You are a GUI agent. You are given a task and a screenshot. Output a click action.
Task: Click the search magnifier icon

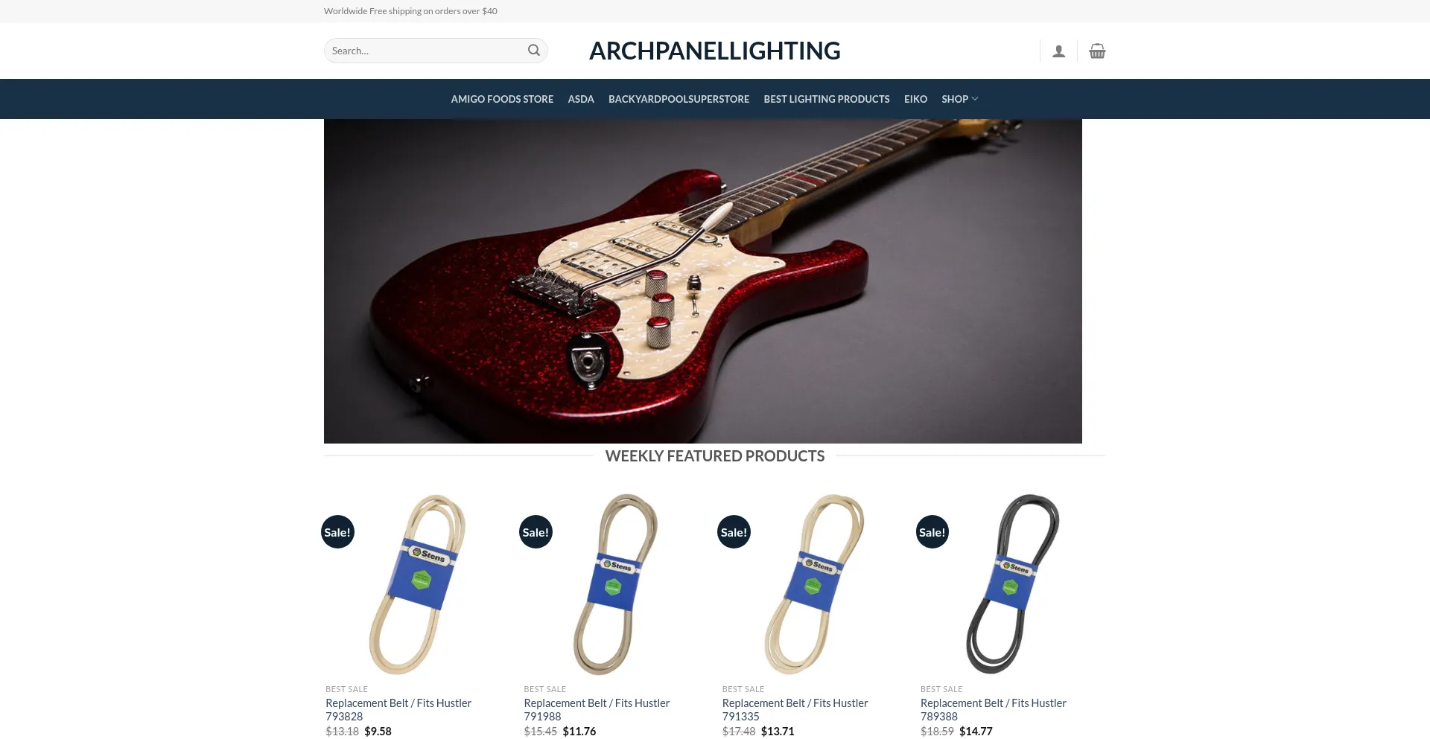pos(533,51)
